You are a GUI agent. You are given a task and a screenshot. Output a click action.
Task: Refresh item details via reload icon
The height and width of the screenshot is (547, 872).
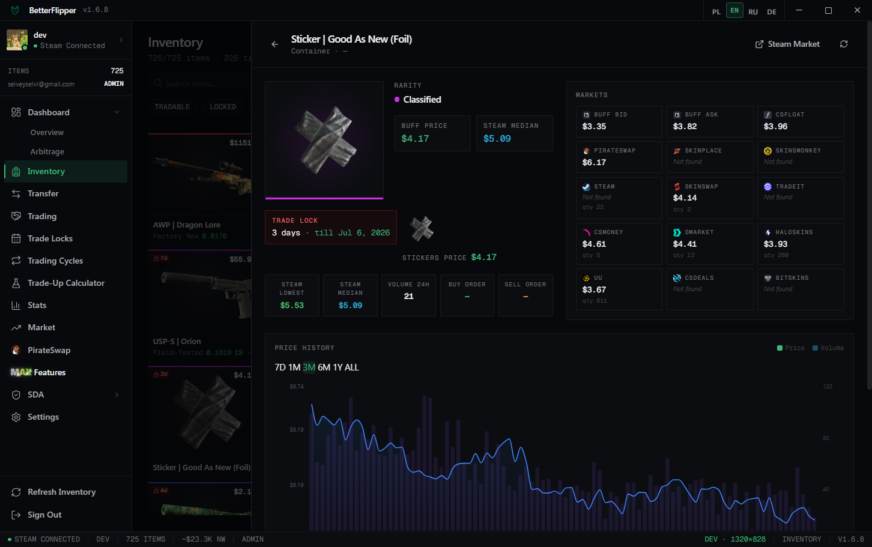point(844,44)
